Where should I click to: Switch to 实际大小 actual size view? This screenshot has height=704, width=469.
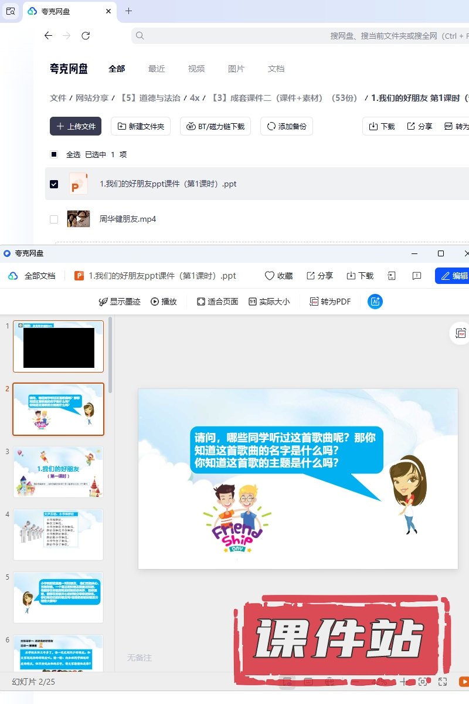pyautogui.click(x=269, y=302)
